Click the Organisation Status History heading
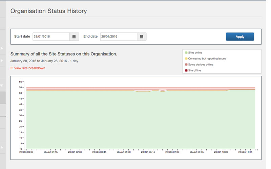This screenshot has height=169, width=271. [48, 11]
